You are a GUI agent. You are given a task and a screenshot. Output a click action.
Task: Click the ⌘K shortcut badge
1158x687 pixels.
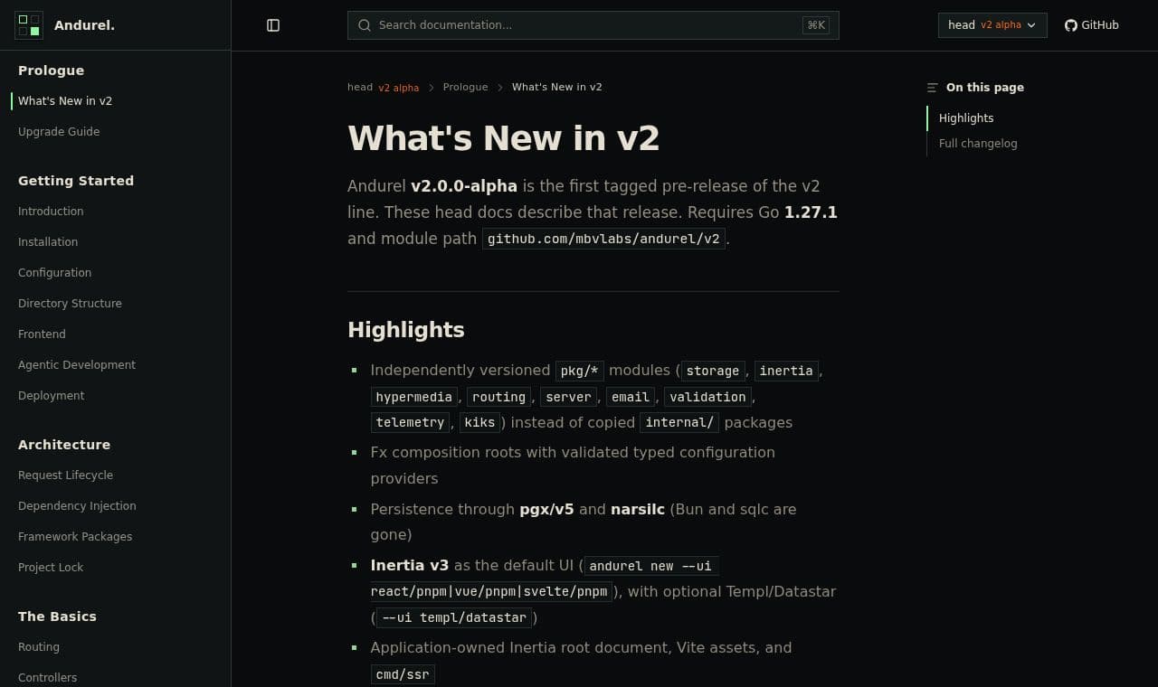tap(816, 25)
